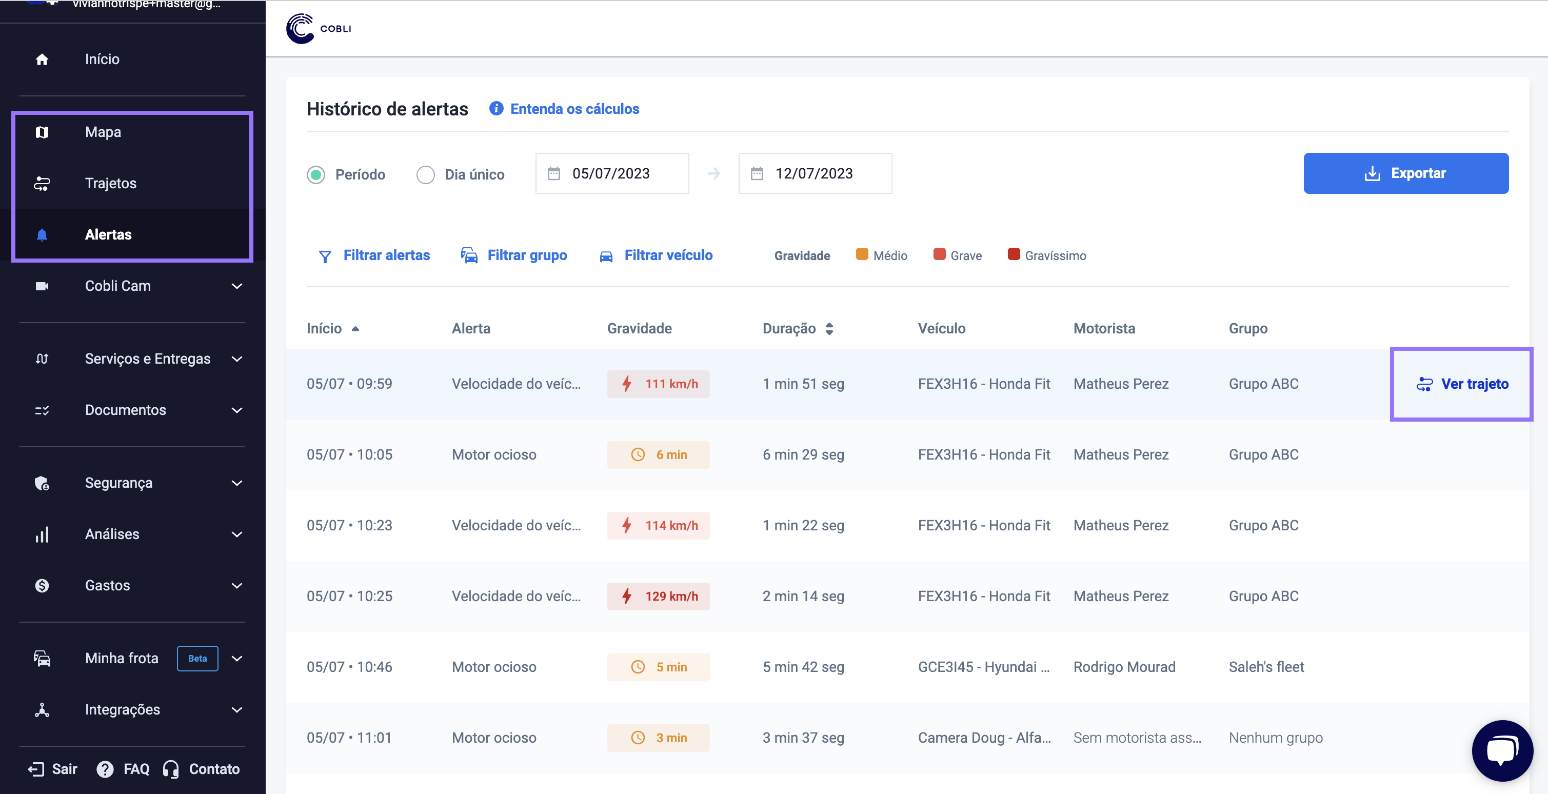
Task: Expand the Segurança chevron
Action: (237, 483)
